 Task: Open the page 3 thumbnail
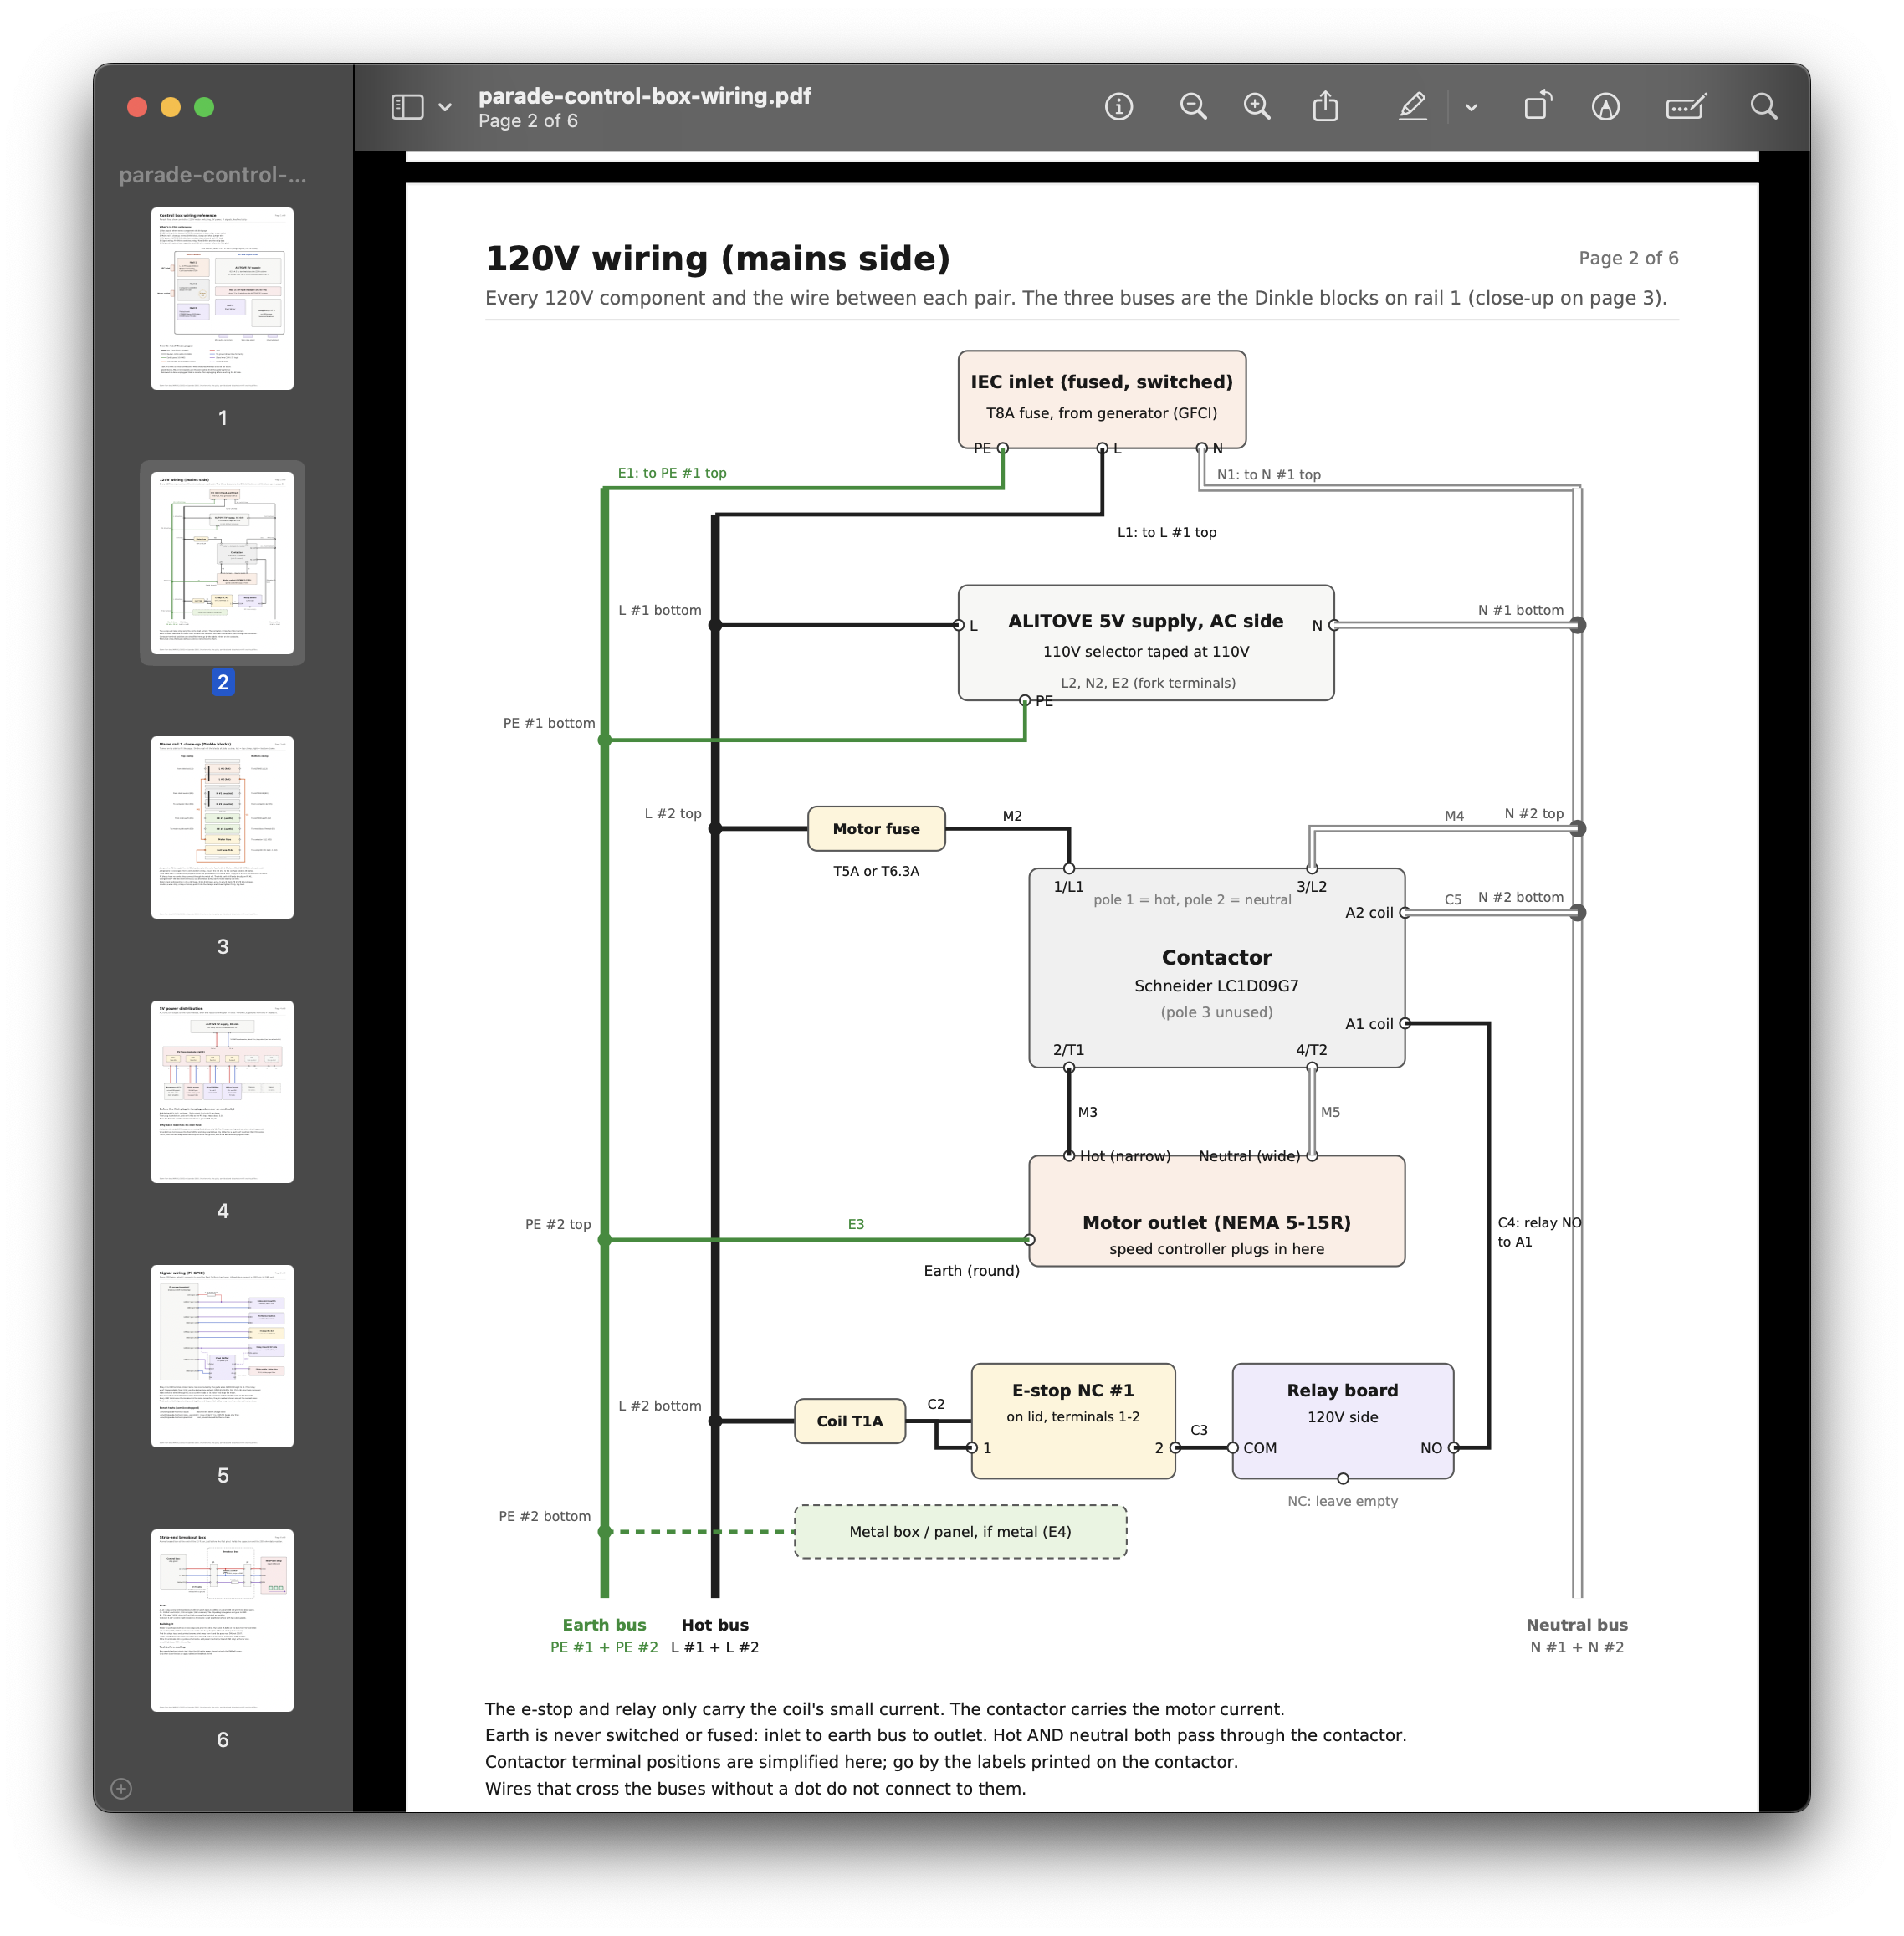[x=222, y=827]
